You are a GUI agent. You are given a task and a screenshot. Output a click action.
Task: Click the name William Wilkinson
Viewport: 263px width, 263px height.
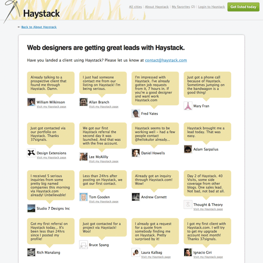(51, 102)
